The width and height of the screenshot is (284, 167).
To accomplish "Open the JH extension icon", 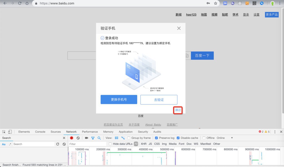I will click(225, 3).
